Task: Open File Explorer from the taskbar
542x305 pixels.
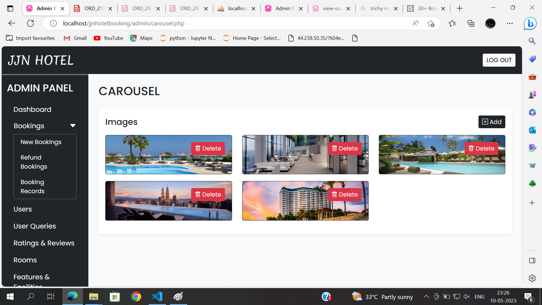Action: tap(93, 297)
